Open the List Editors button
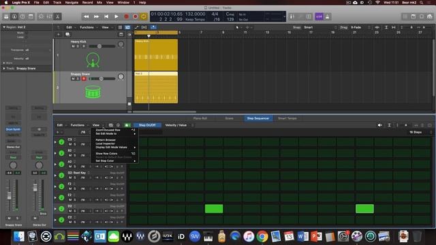Image resolution: width=436 pixels, height=245 pixels. 405,16
